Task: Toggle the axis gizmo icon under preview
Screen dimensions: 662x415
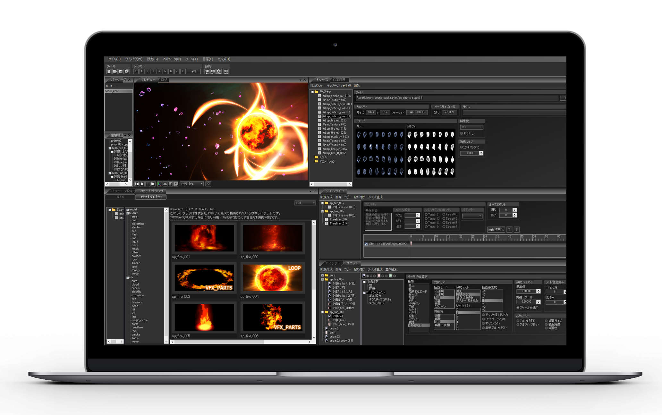Action: (x=159, y=184)
